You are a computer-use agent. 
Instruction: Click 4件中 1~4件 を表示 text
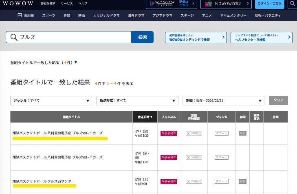coord(114,84)
